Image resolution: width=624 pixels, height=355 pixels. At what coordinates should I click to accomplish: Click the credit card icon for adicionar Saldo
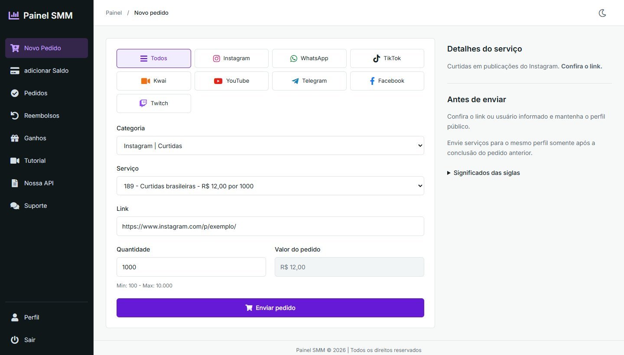point(15,71)
